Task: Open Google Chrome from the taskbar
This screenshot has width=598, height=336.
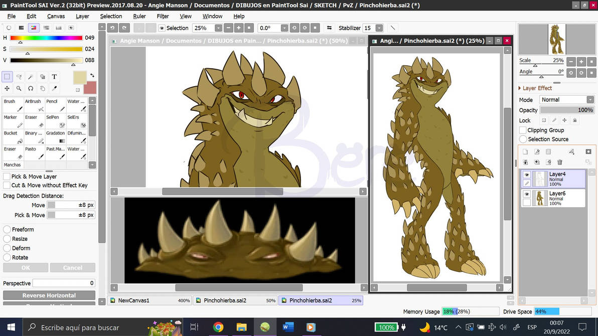Action: point(218,327)
